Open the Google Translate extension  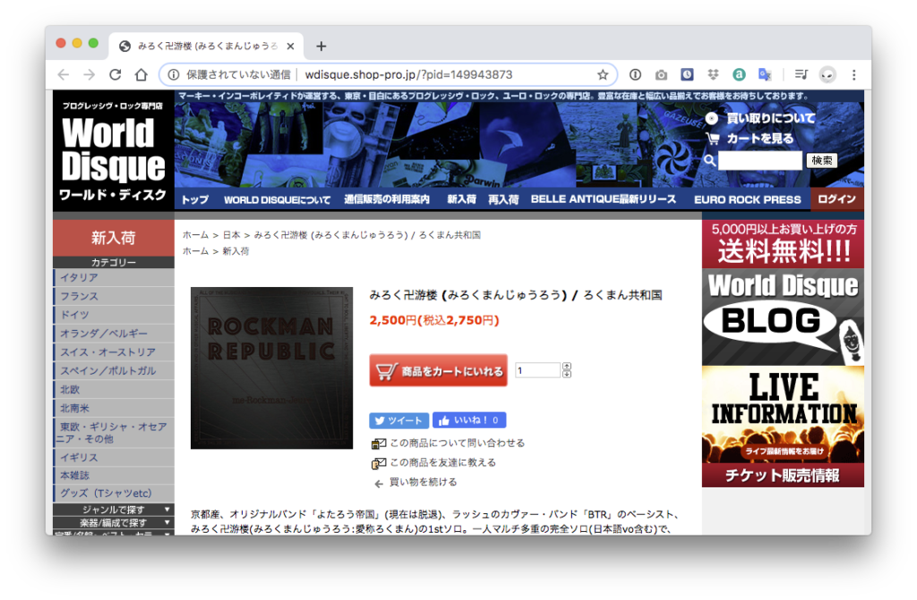click(x=765, y=75)
